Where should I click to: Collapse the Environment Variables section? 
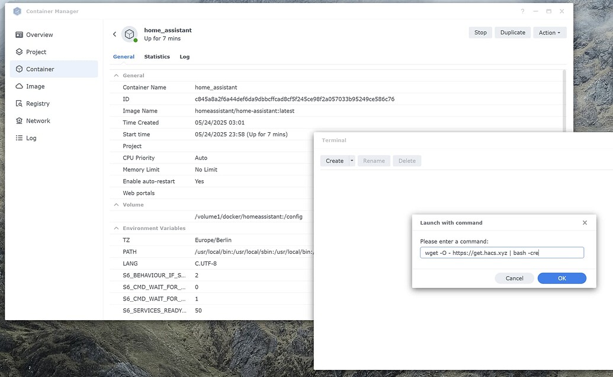pos(116,228)
